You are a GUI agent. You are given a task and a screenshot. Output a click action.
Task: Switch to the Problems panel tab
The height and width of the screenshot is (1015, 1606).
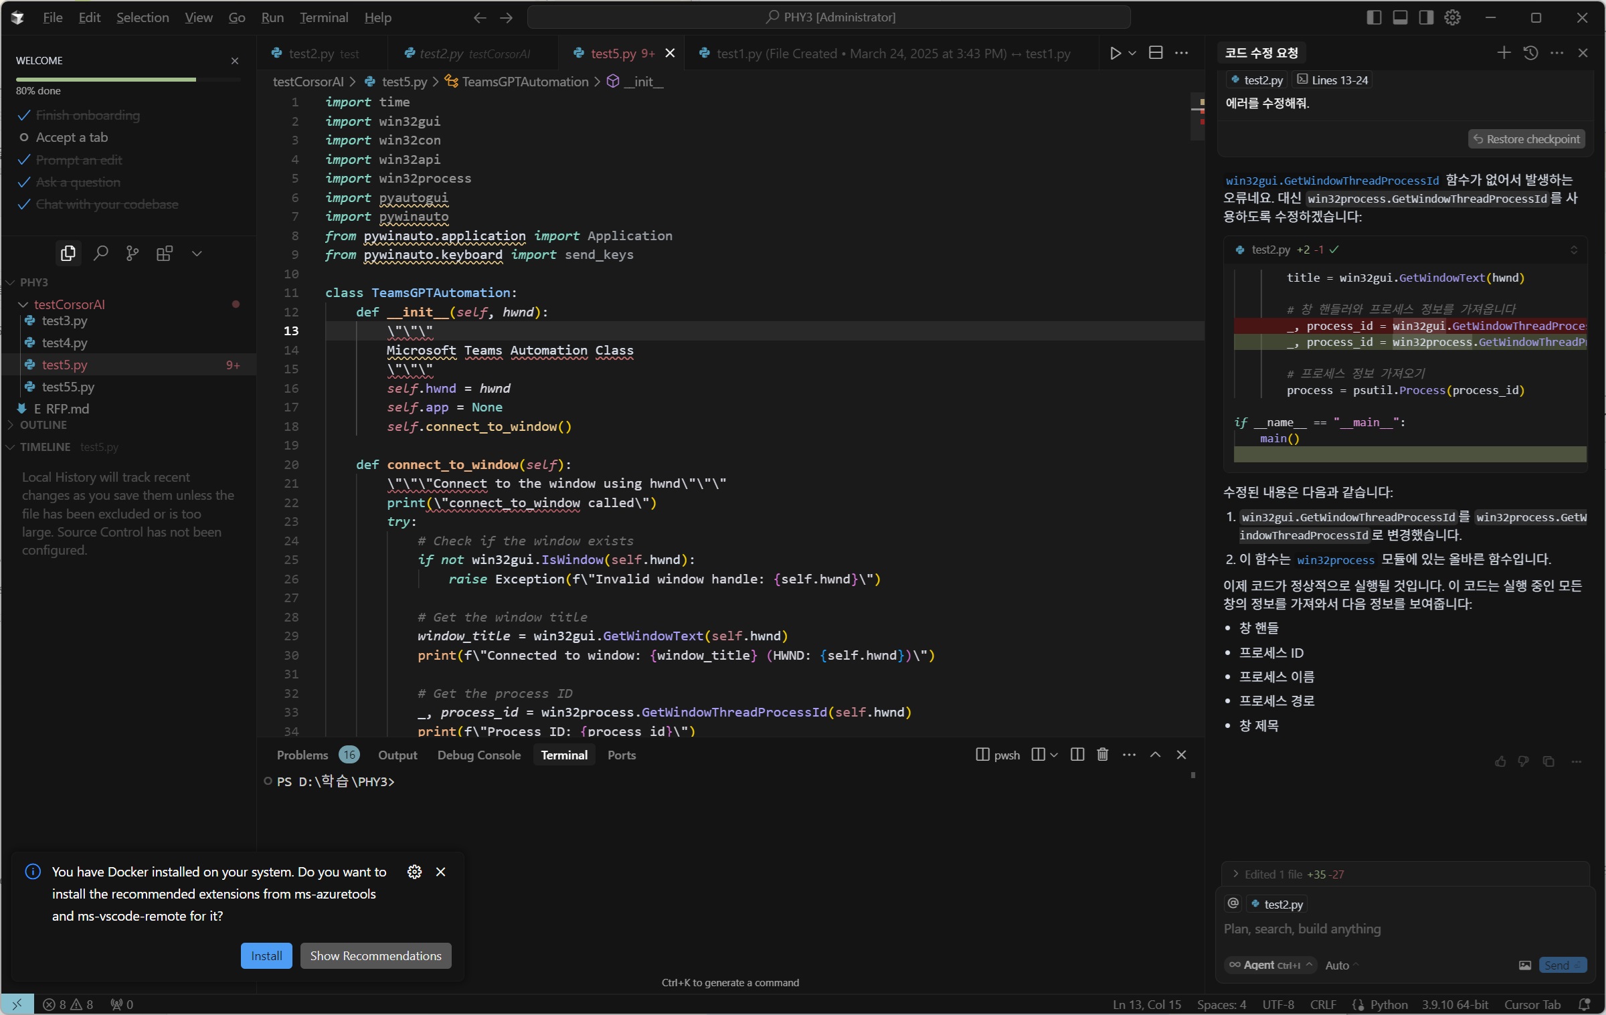click(302, 755)
